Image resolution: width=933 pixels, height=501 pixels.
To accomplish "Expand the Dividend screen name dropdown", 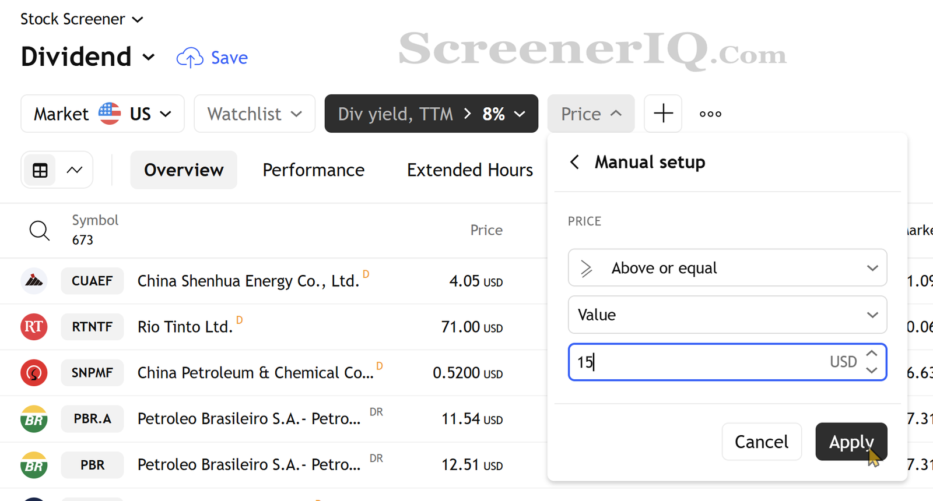I will tap(88, 57).
